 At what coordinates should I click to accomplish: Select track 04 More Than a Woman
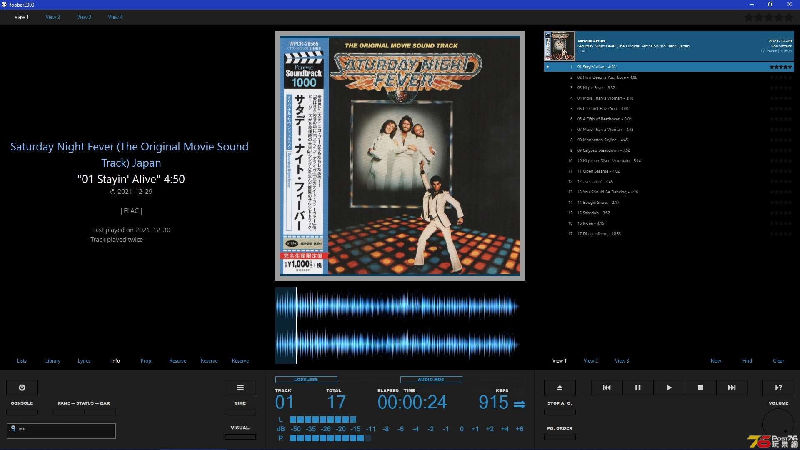pos(669,98)
